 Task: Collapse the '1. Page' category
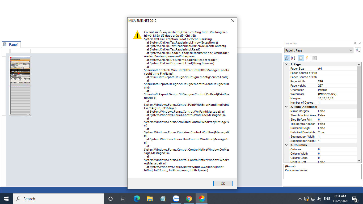(x=286, y=64)
